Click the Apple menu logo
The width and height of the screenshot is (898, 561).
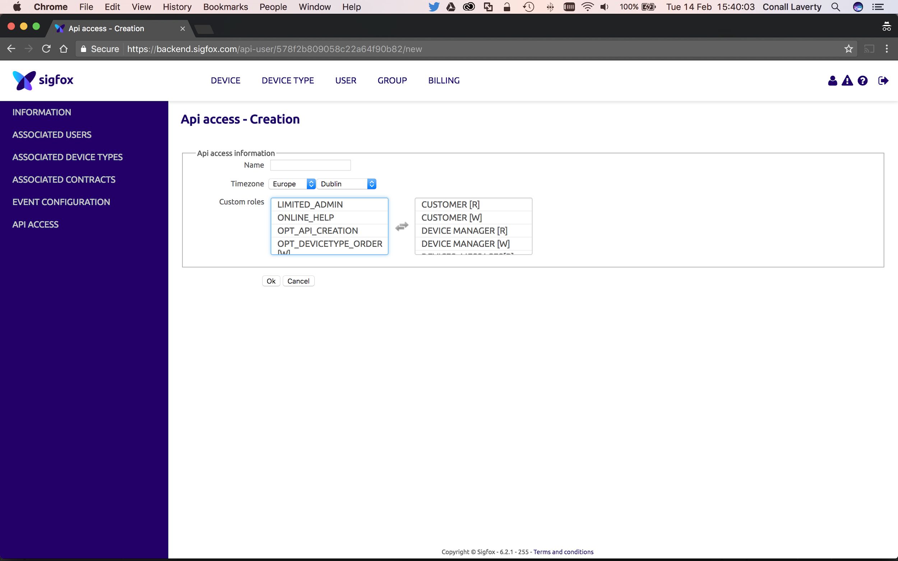(x=17, y=7)
